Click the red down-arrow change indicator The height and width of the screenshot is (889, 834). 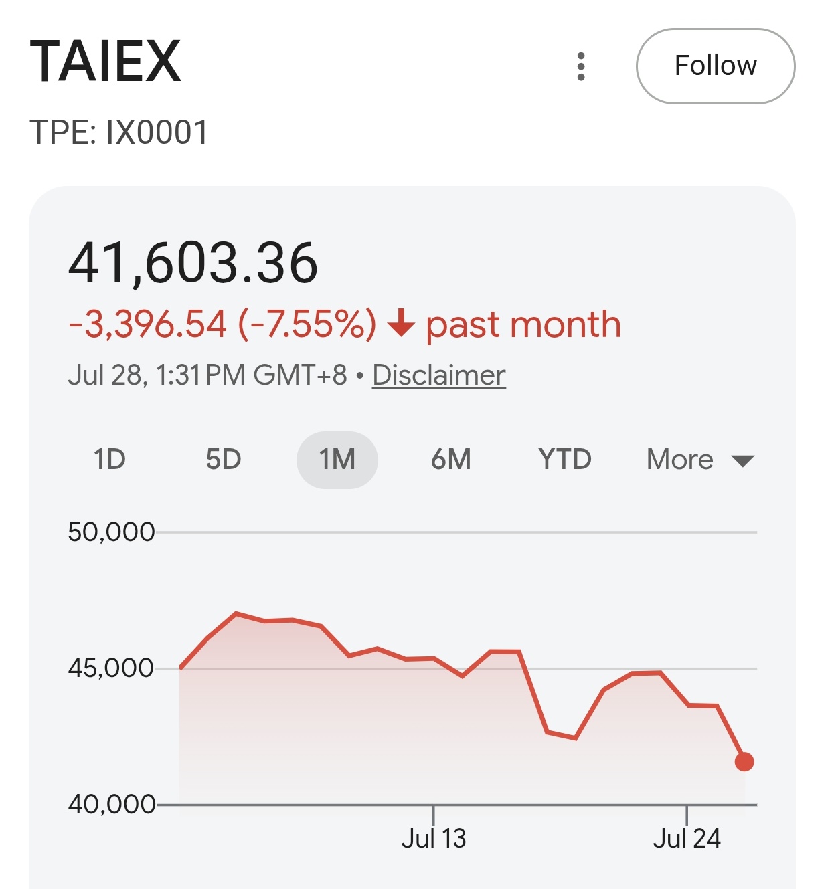401,324
